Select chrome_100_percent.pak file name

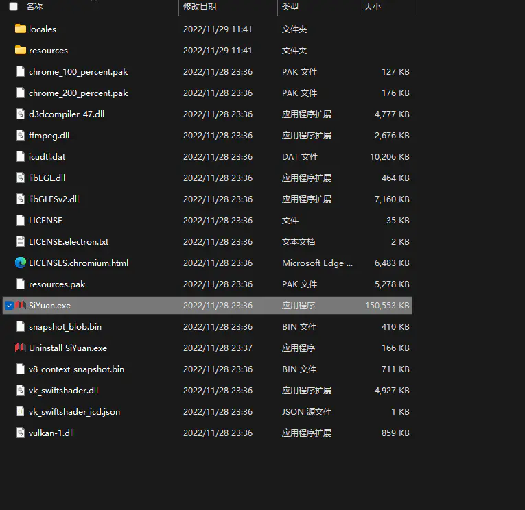point(78,72)
